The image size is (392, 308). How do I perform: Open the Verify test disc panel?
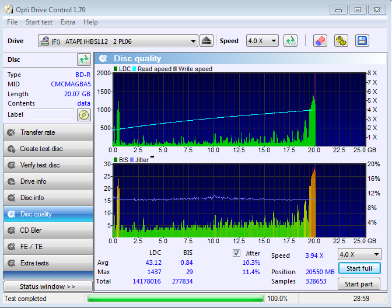click(48, 165)
